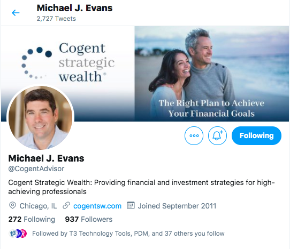This screenshot has height=249, width=290.
Task: View the 272 Following list
Action: pyautogui.click(x=32, y=219)
